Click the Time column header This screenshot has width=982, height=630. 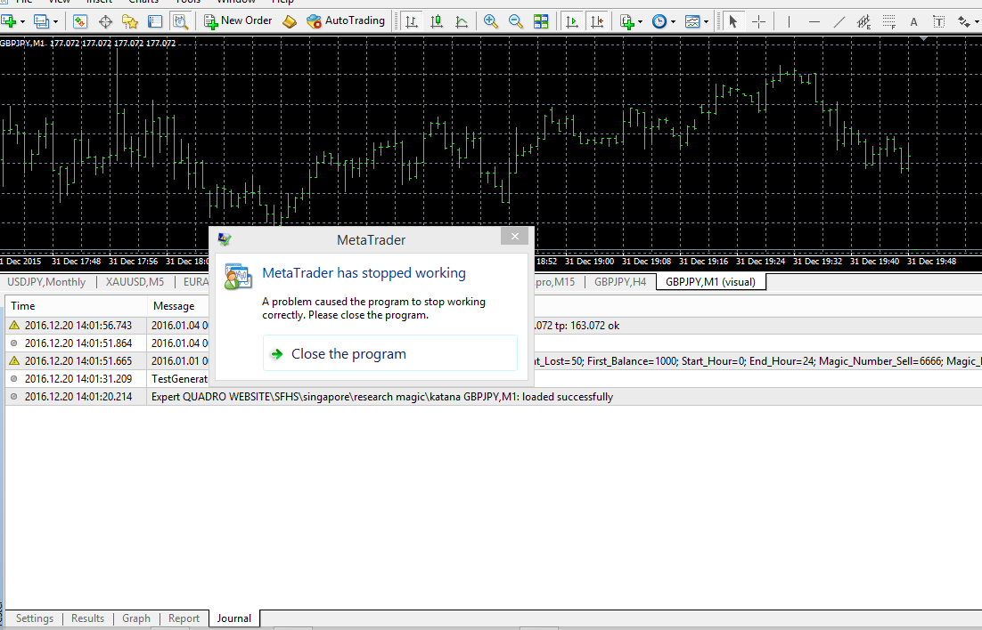77,306
